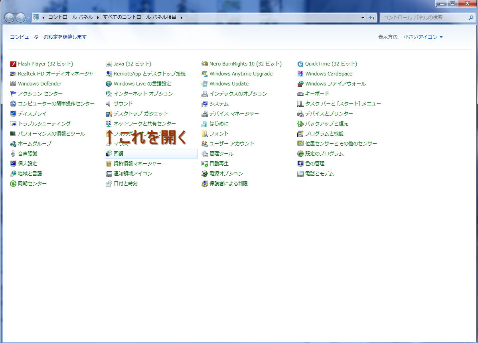Open the パフォーマンスの情報とツール link
478x343 pixels.
(x=51, y=134)
